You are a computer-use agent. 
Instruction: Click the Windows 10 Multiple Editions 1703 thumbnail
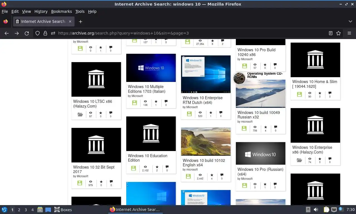click(151, 68)
